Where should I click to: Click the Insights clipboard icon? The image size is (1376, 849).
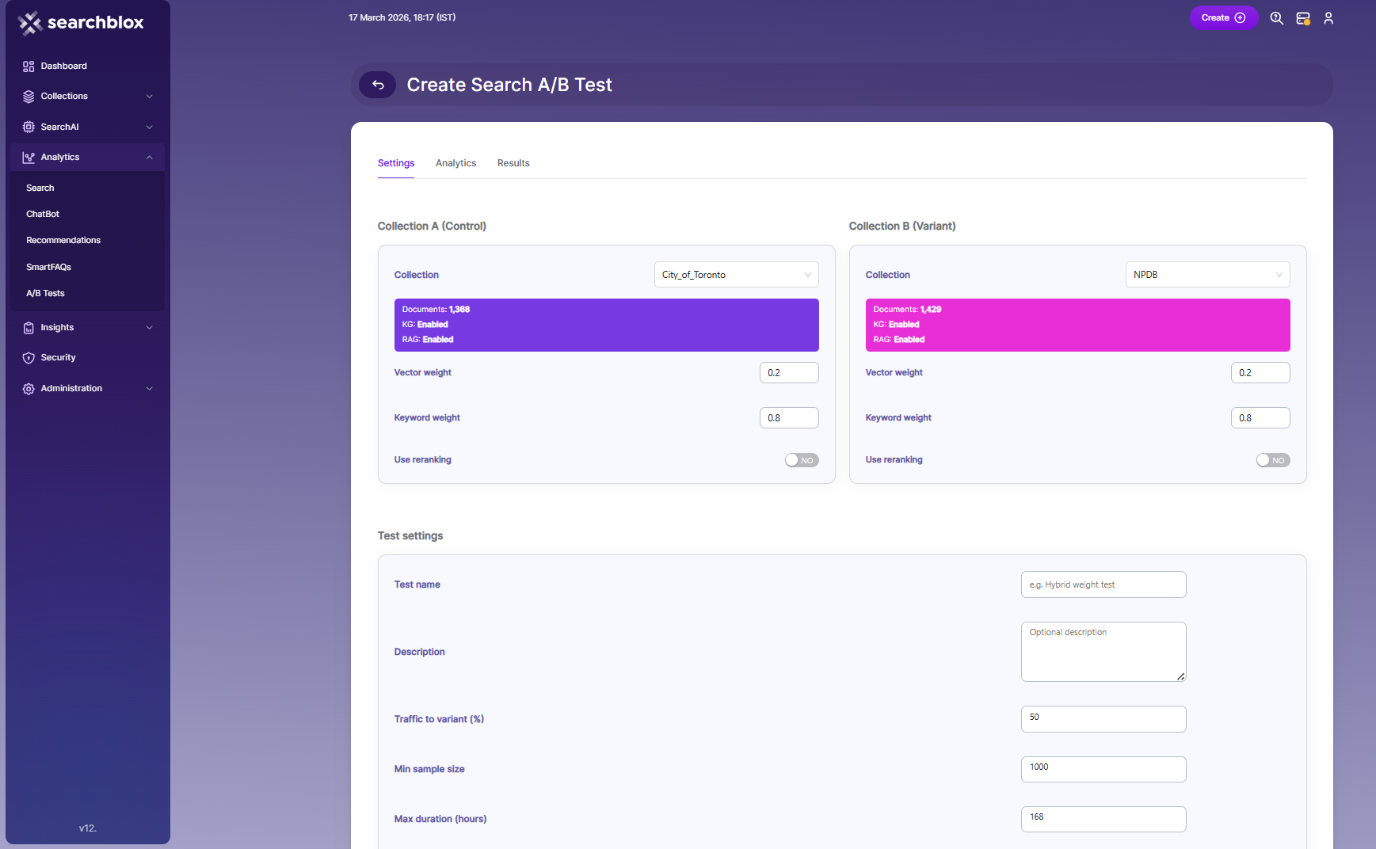click(29, 328)
